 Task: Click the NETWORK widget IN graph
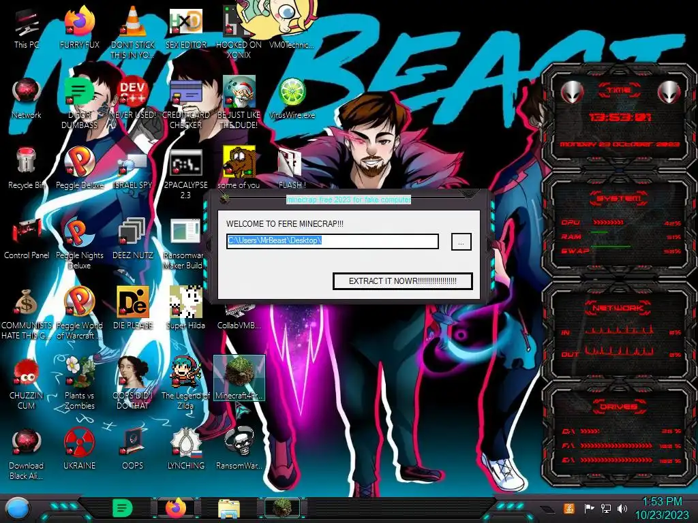619,330
